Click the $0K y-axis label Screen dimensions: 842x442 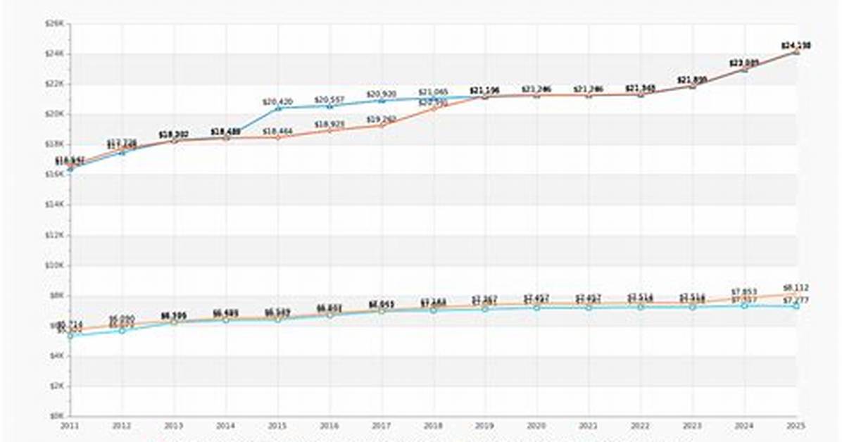point(56,416)
